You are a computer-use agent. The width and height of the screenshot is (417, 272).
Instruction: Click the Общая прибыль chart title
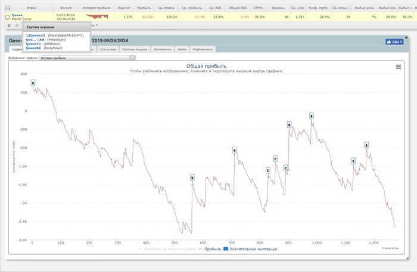[206, 66]
